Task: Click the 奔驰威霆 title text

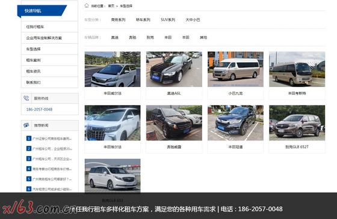Action: pos(174,147)
